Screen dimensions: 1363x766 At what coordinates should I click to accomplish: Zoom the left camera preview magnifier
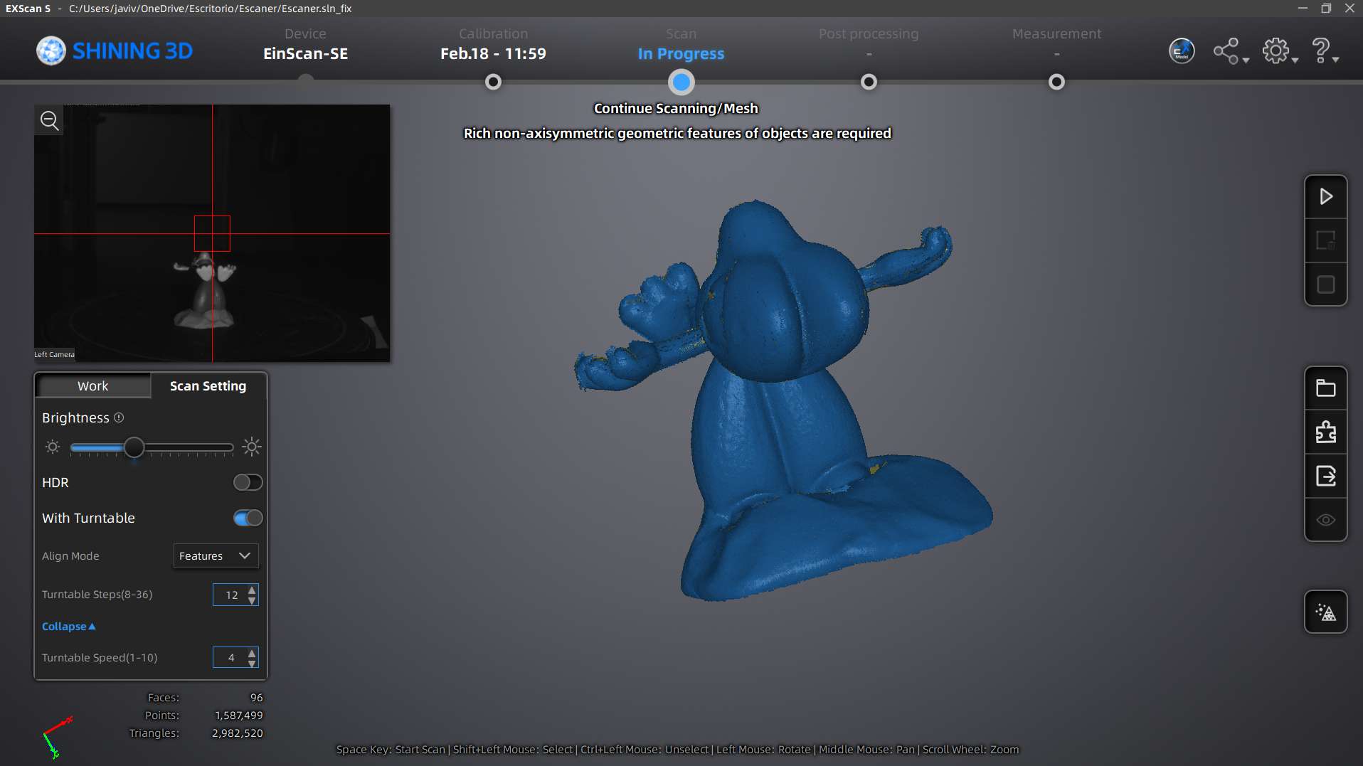click(50, 120)
